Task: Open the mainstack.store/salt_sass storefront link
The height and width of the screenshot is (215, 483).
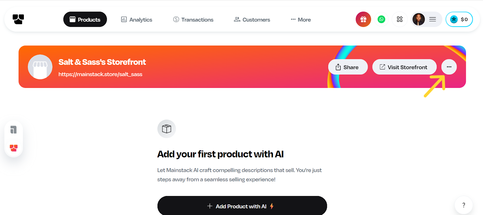Action: [100, 74]
